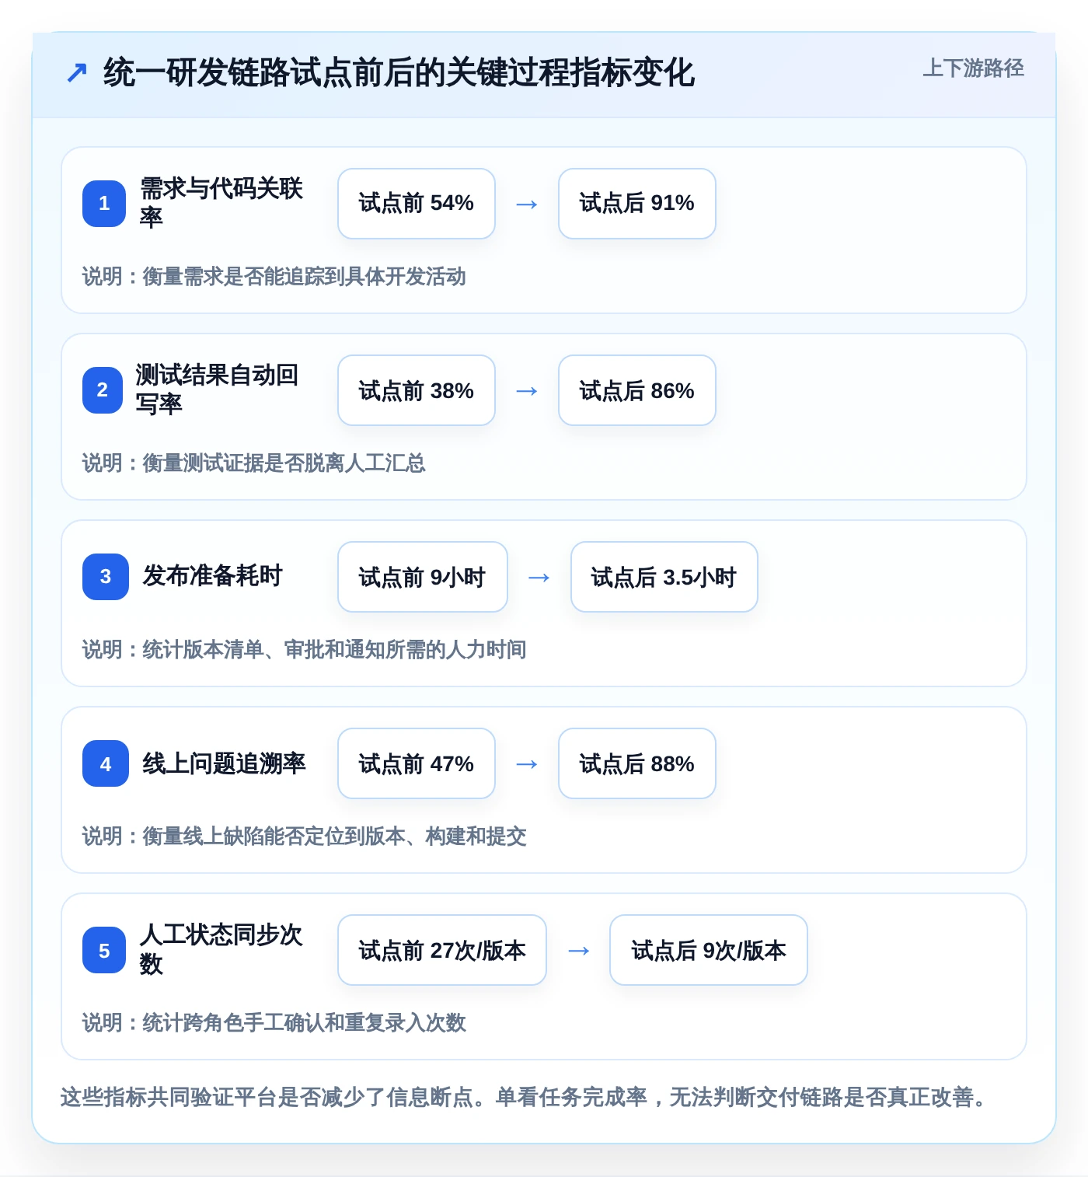Click the 线上问题追溯率 metric title
The height and width of the screenshot is (1177, 1088).
[x=225, y=763]
